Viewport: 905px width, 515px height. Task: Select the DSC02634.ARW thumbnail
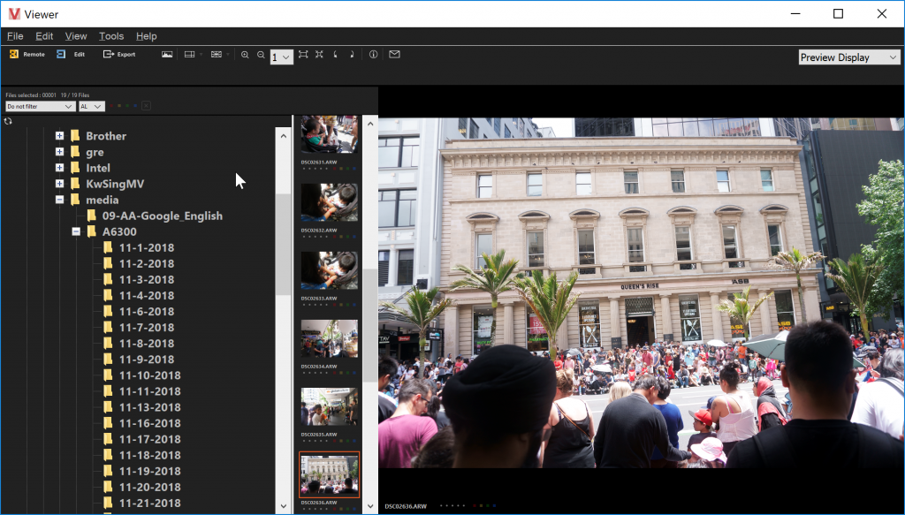(329, 338)
